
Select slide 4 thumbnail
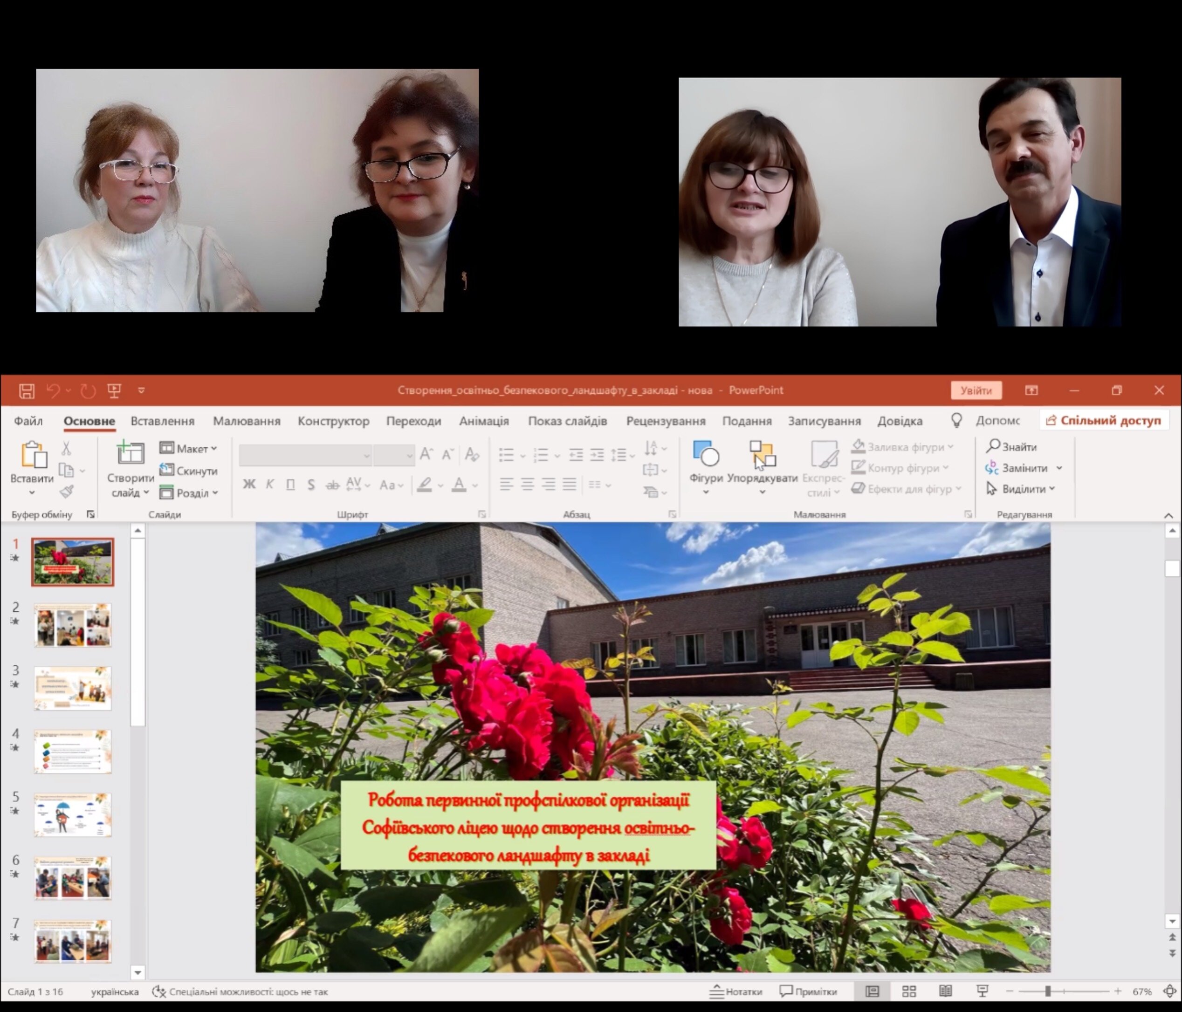click(x=72, y=752)
